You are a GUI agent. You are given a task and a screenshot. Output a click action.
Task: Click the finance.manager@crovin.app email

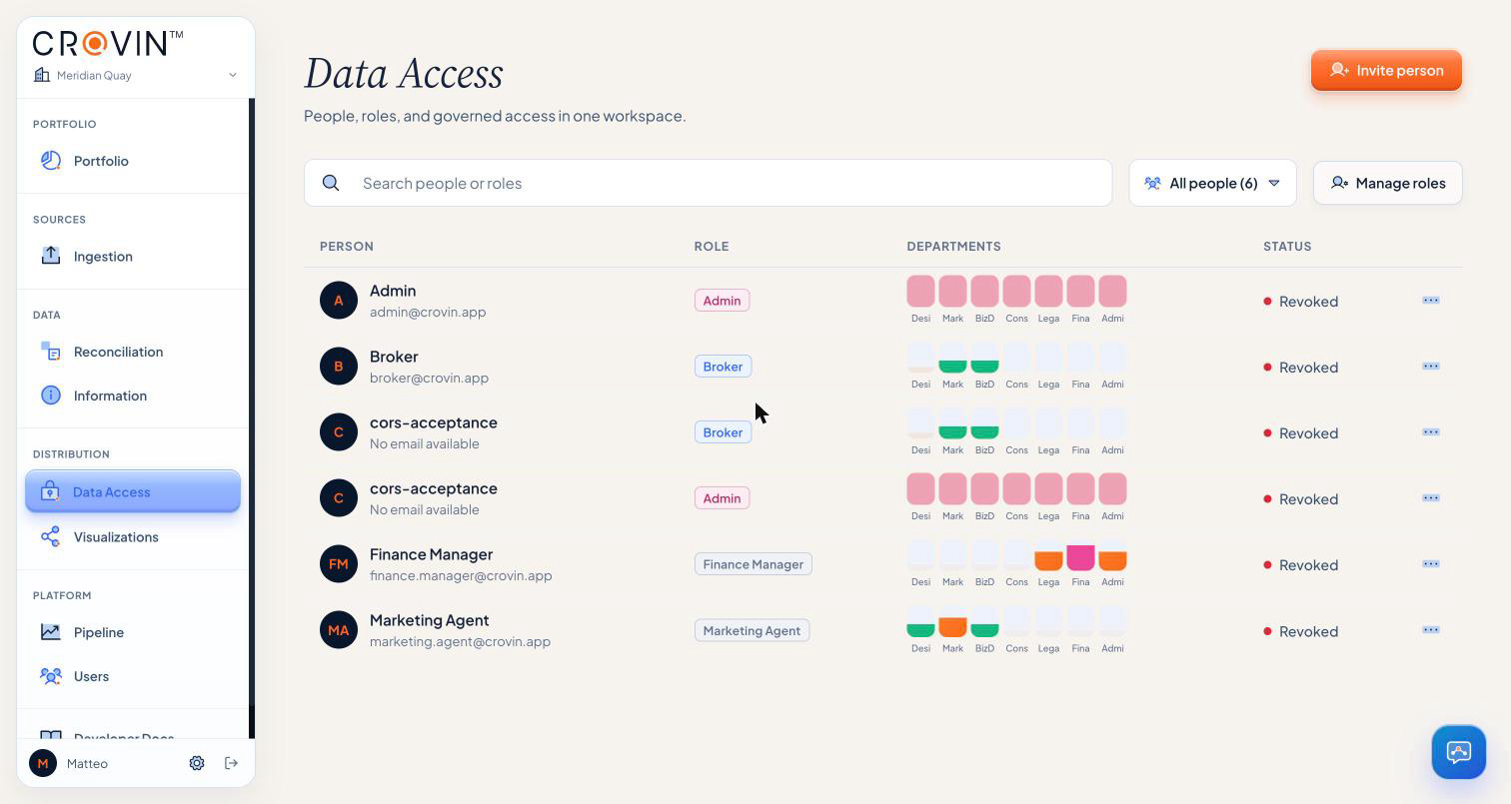point(461,575)
